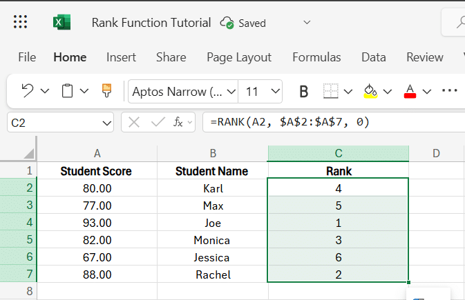Expand the Name Box dropdown
Viewport: 465px width, 300px height.
(x=107, y=123)
